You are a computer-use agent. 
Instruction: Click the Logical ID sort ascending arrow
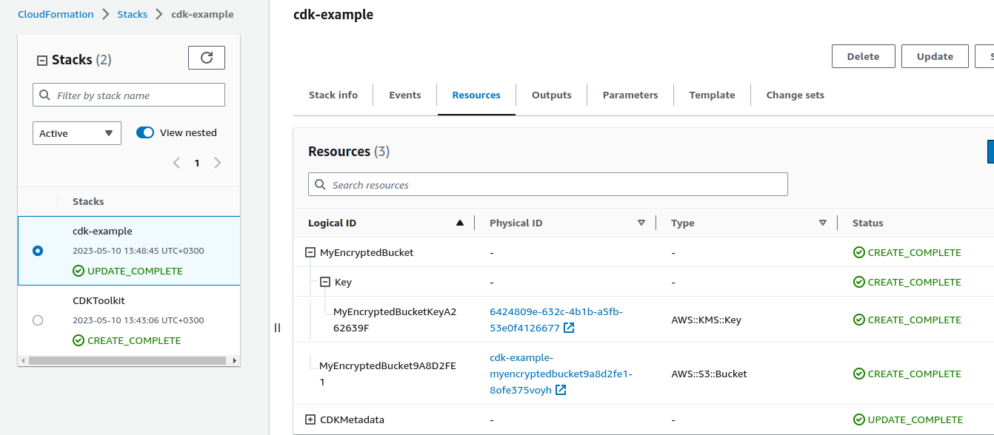459,223
